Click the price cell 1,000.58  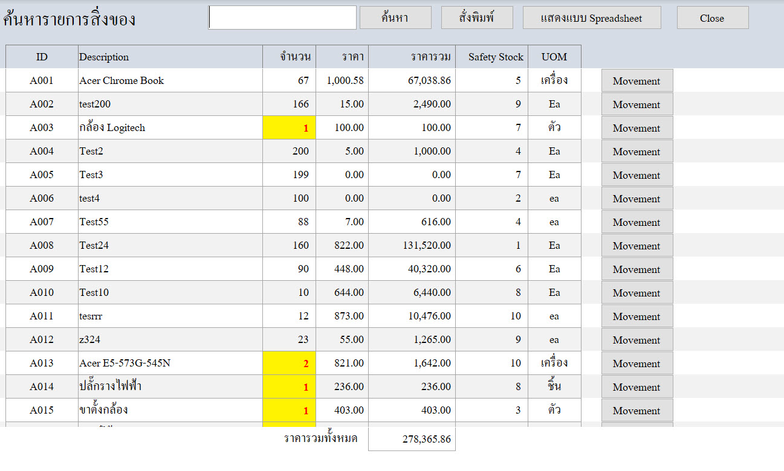coord(342,81)
